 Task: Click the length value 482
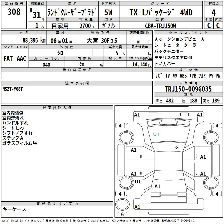pos(170,101)
